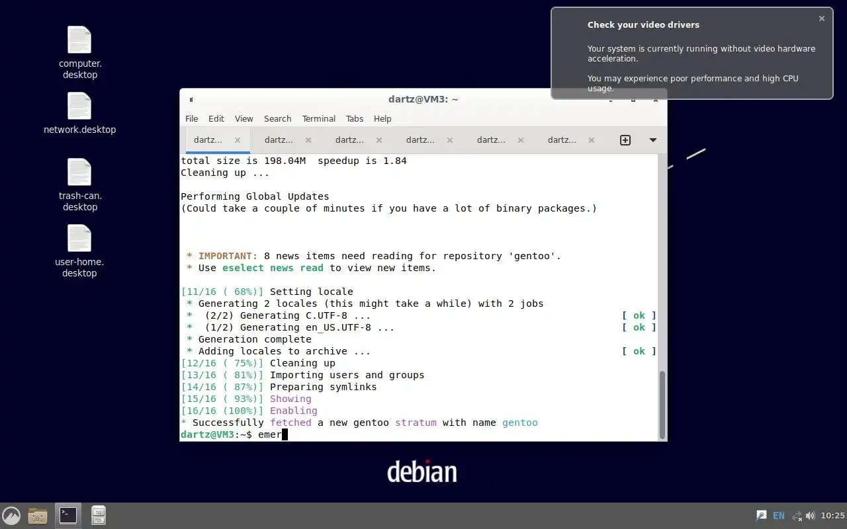Click the '[11/16 ( 68%)] Setting locale' line
The image size is (847, 529).
coord(267,292)
